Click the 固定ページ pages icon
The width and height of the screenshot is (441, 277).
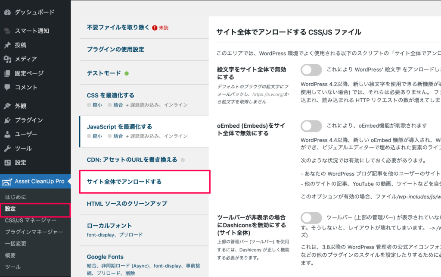[7, 73]
